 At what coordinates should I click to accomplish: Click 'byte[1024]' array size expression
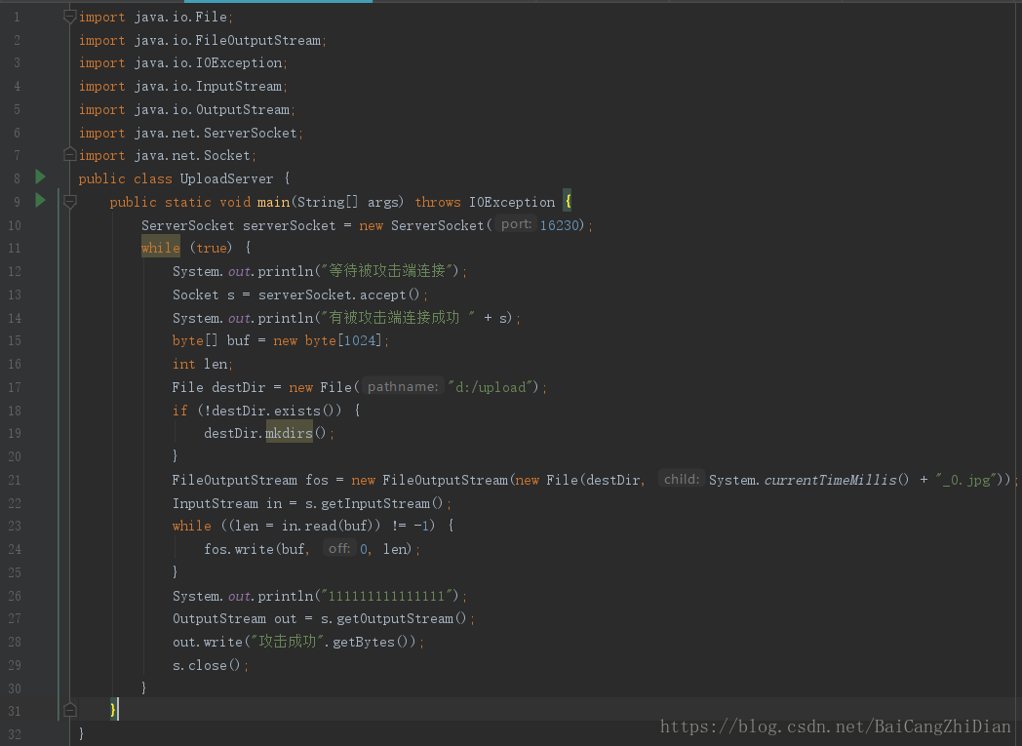(x=343, y=340)
